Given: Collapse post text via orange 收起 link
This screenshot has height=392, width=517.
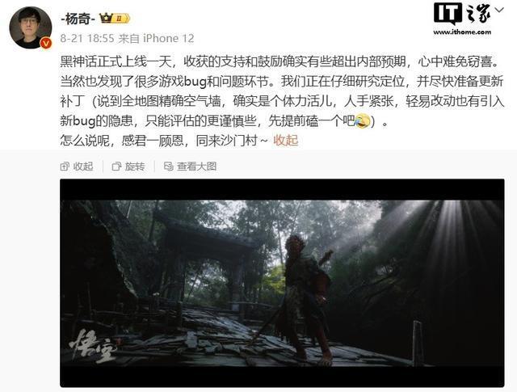Looking at the screenshot, I should (x=285, y=141).
